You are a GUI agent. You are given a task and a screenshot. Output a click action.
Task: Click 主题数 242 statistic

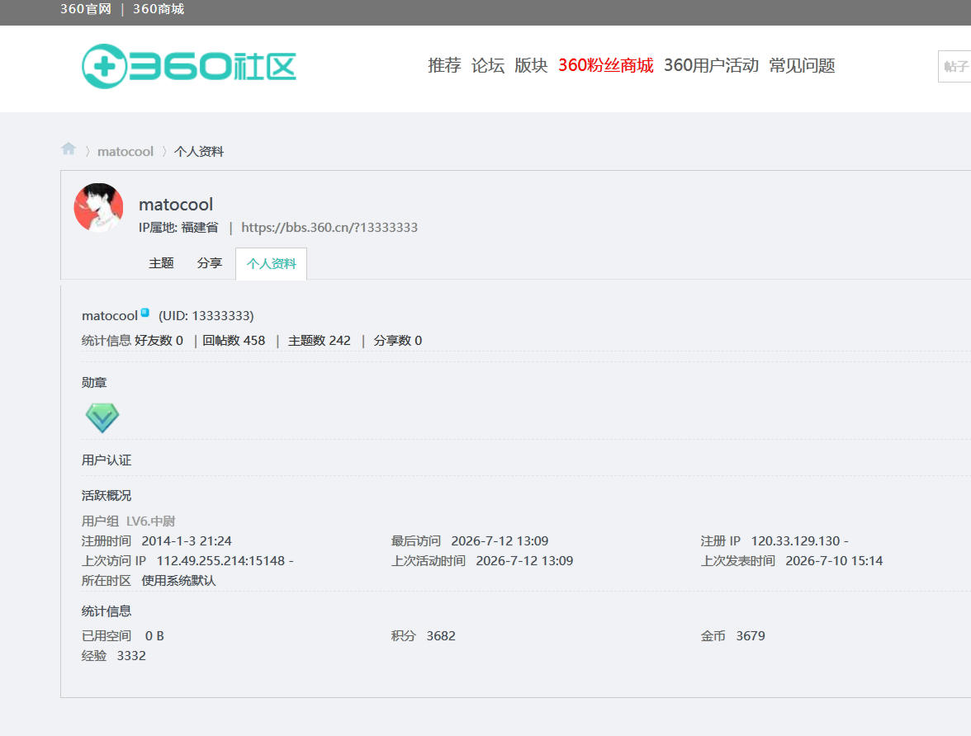[319, 341]
